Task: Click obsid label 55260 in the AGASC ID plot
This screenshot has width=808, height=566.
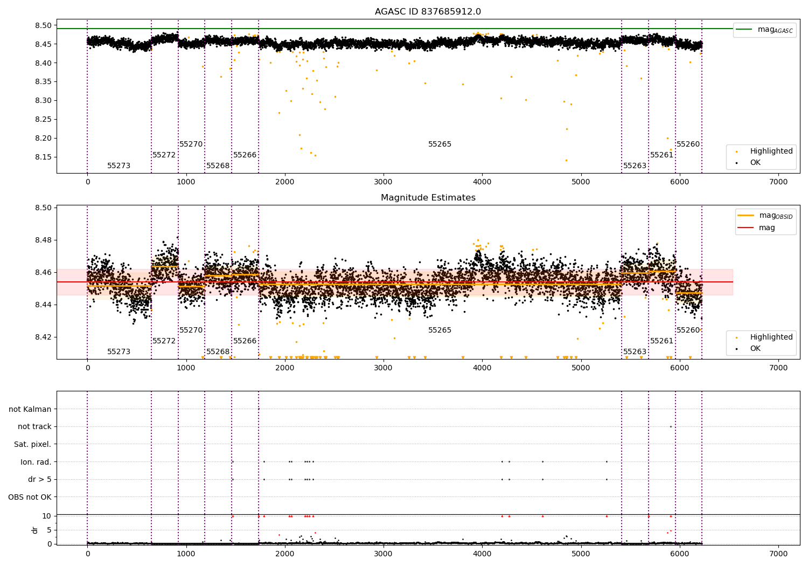Action: pyautogui.click(x=688, y=144)
